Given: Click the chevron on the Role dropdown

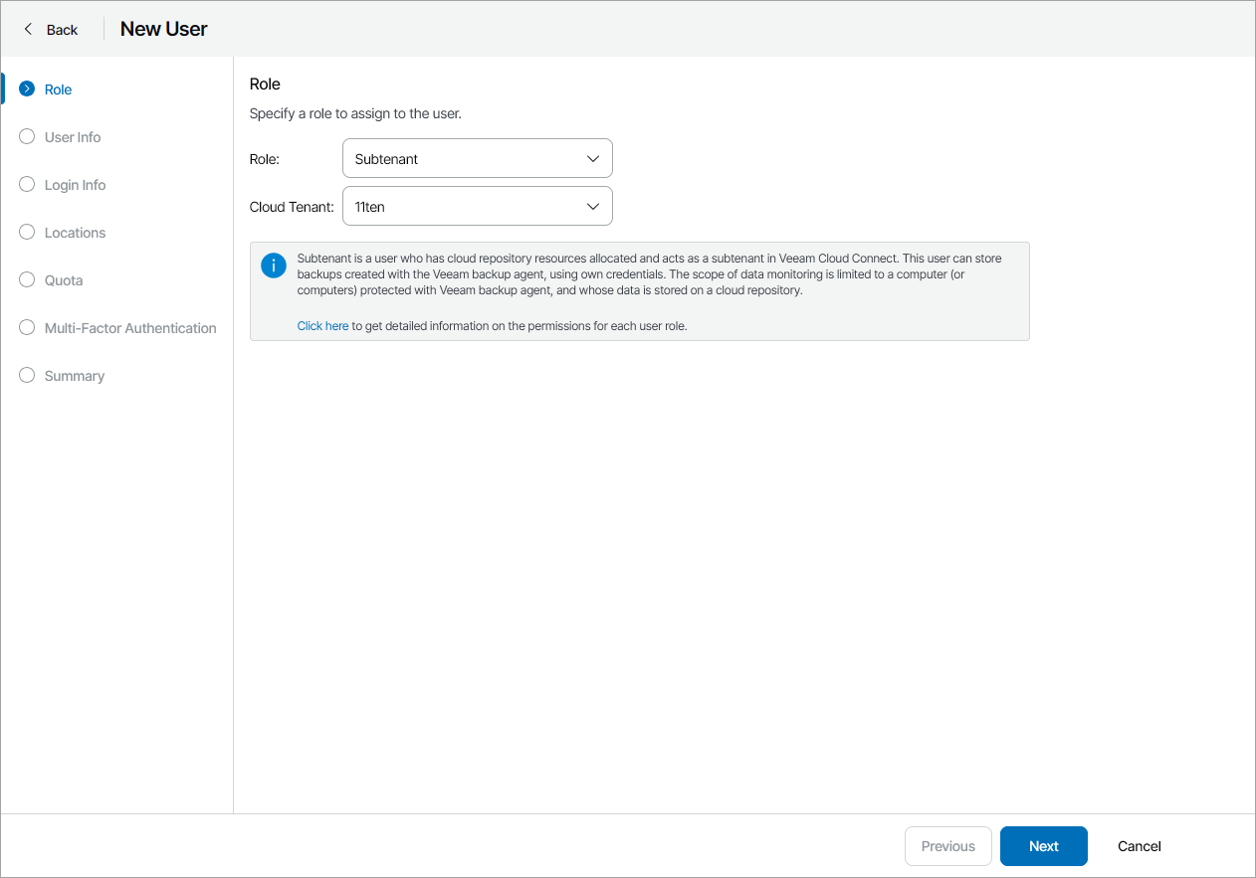Looking at the screenshot, I should pyautogui.click(x=592, y=158).
